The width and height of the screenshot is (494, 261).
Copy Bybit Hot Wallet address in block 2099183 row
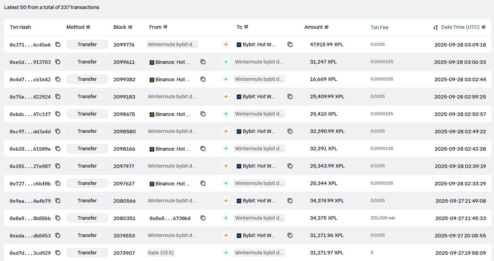click(290, 96)
